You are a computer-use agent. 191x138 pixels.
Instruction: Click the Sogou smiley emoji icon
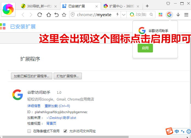coord(189,131)
